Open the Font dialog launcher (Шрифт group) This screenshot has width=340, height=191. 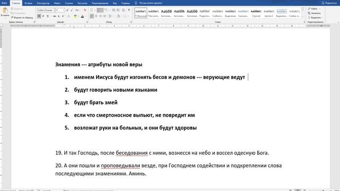coord(87,22)
